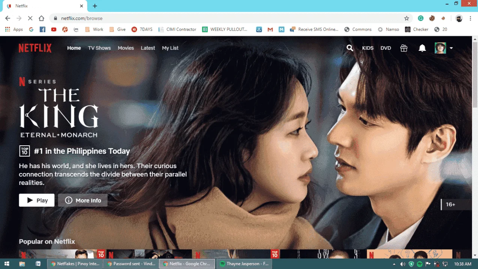Image resolution: width=478 pixels, height=269 pixels.
Task: Open the Latest section
Action: tap(148, 48)
